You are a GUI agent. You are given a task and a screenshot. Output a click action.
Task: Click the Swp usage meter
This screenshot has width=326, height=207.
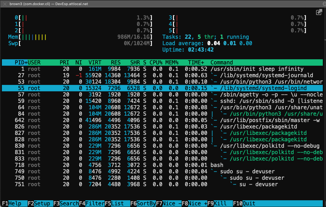(80, 43)
